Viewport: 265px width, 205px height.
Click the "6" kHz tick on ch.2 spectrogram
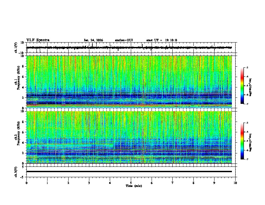[23, 132]
